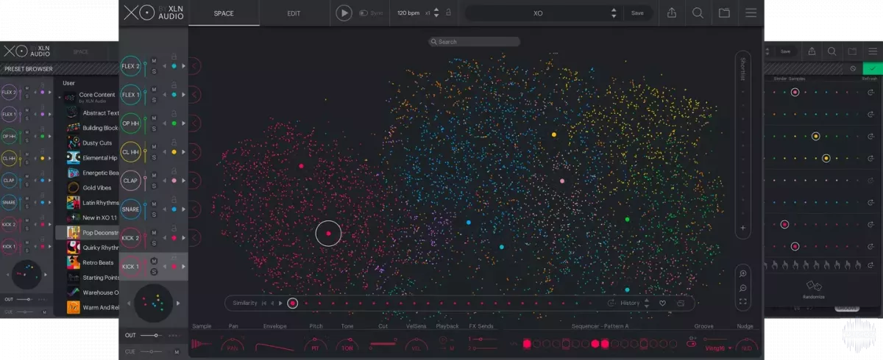
Task: Open the hamburger menu
Action: [751, 12]
